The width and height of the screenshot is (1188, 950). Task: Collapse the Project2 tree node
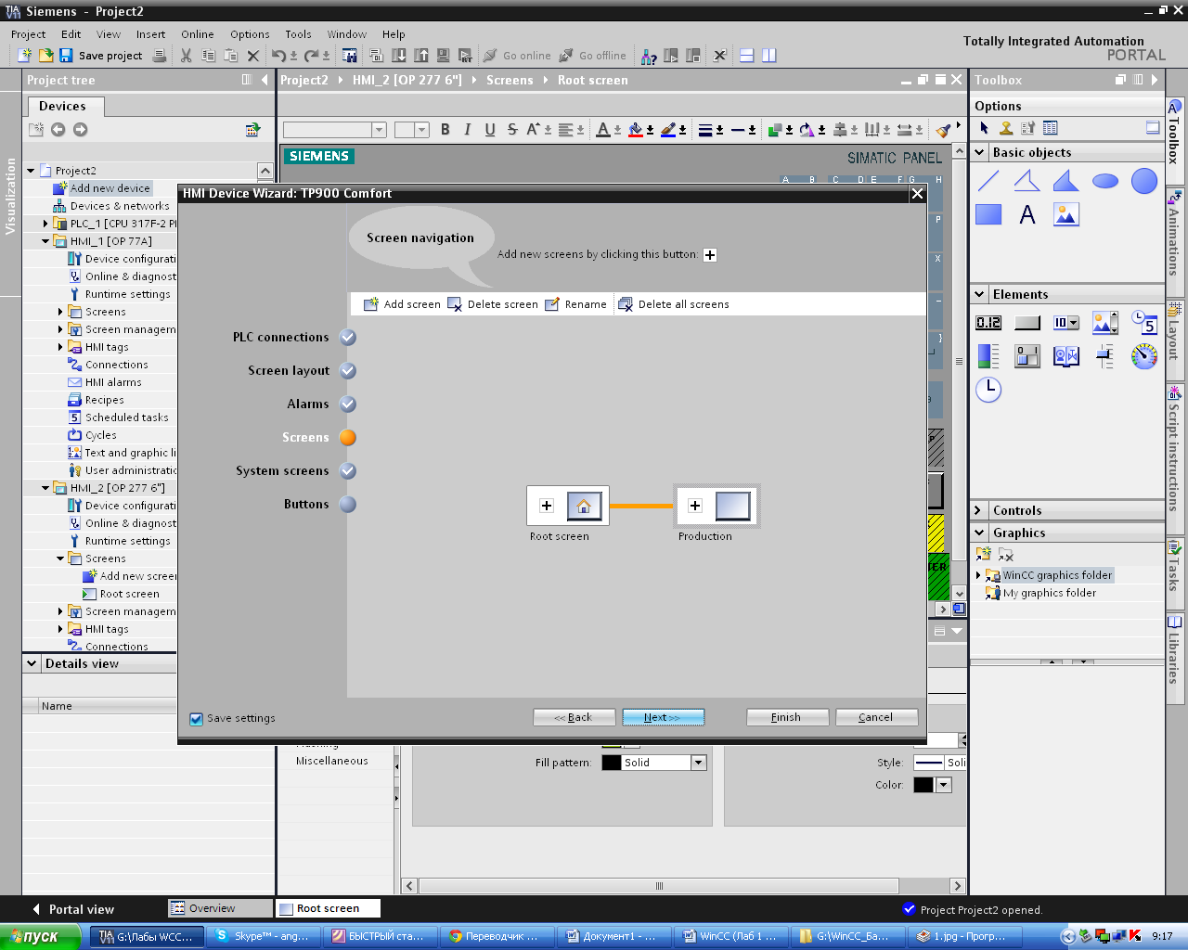click(31, 171)
